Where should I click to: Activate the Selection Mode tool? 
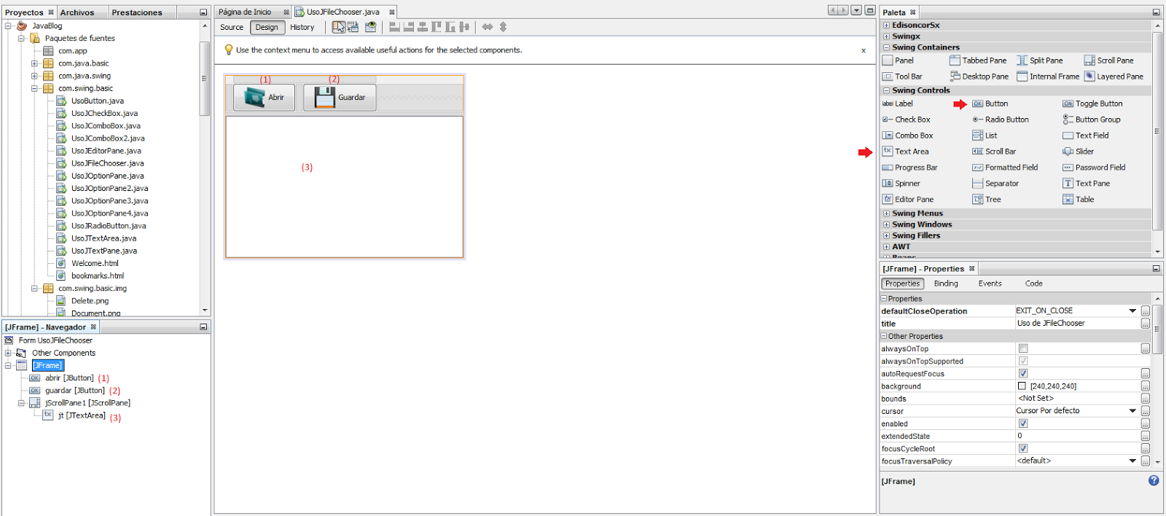pyautogui.click(x=339, y=27)
